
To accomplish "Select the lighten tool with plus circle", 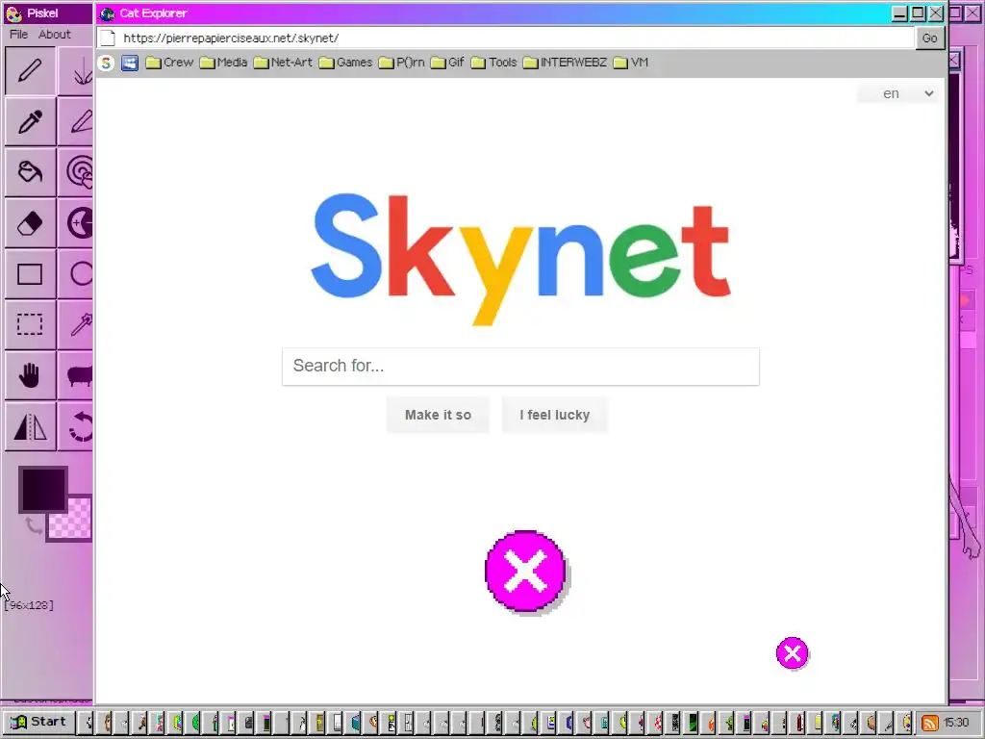I will [x=75, y=223].
